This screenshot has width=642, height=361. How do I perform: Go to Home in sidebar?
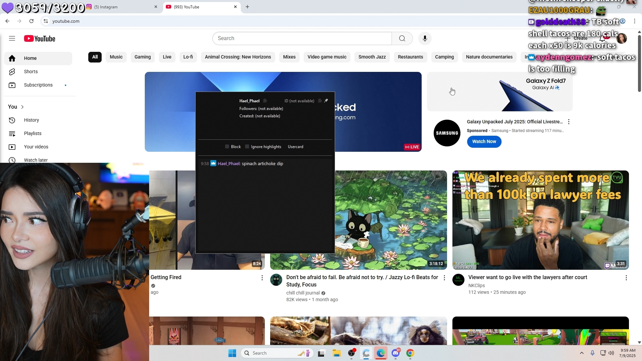tap(38, 58)
